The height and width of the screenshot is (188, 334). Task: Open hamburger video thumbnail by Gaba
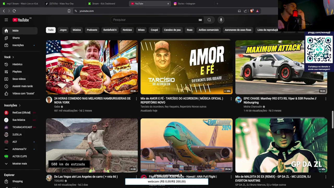(x=92, y=67)
